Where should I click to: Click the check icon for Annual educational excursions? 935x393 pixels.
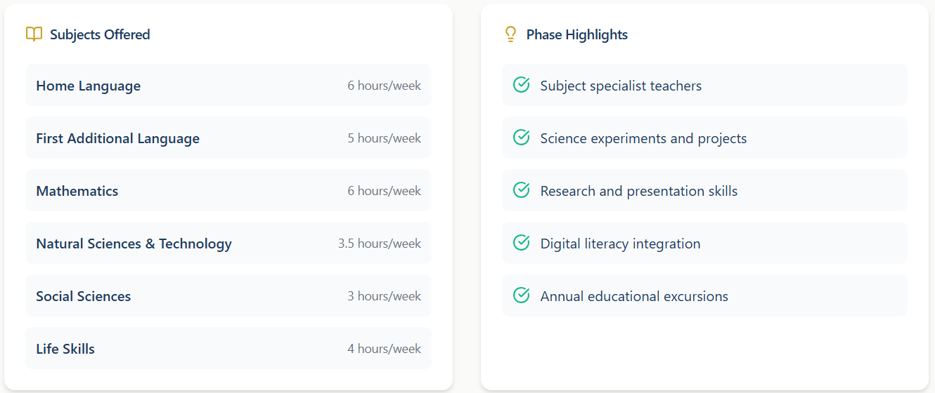[521, 295]
